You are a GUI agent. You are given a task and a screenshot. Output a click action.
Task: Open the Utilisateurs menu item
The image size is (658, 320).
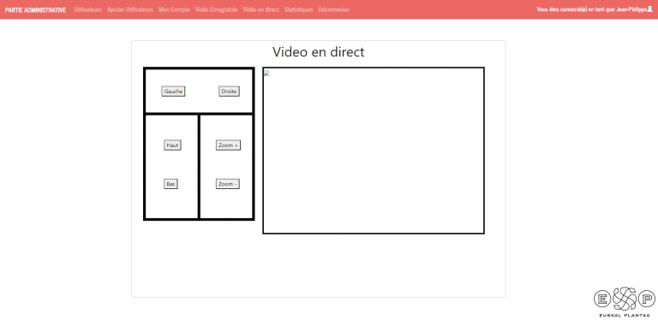87,9
